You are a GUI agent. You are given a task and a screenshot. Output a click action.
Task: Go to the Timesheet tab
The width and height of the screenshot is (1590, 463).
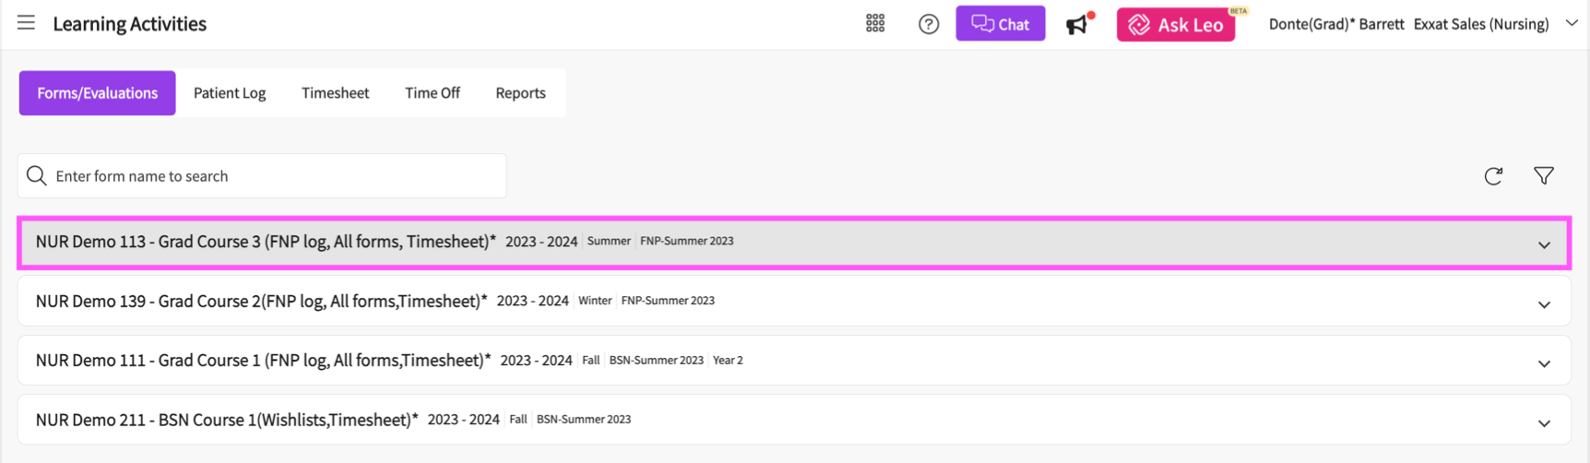[x=335, y=93]
